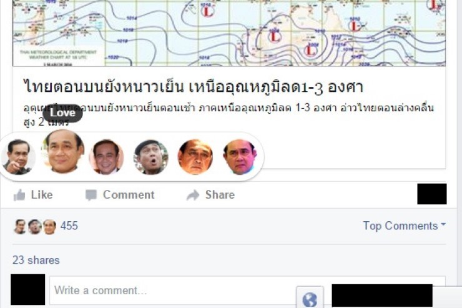This screenshot has width=462, height=308.
Task: Open the 455 reactions count
Action: point(69,226)
